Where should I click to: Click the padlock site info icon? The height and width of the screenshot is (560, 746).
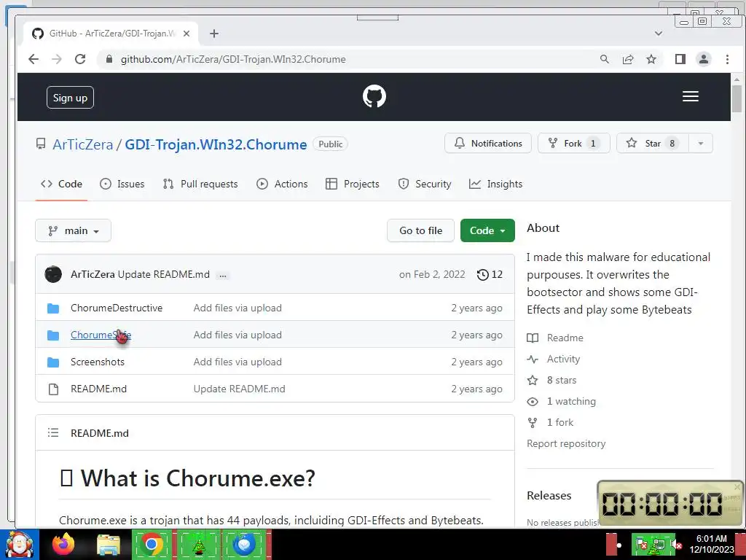pos(109,59)
